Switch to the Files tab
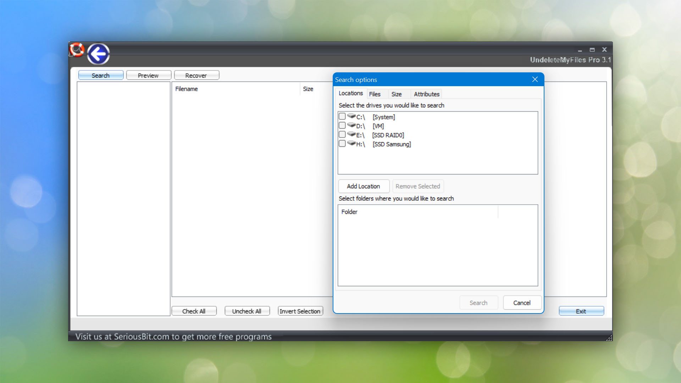This screenshot has width=681, height=383. point(375,94)
